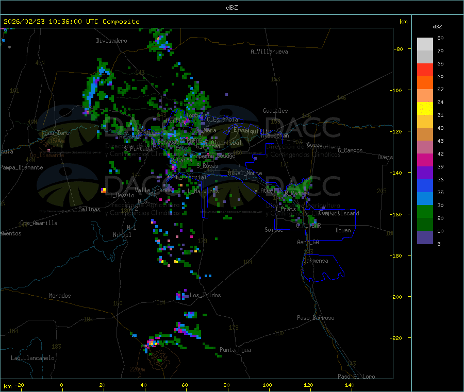
Task: Click the Atuel_Norte label
Action: pos(245,173)
